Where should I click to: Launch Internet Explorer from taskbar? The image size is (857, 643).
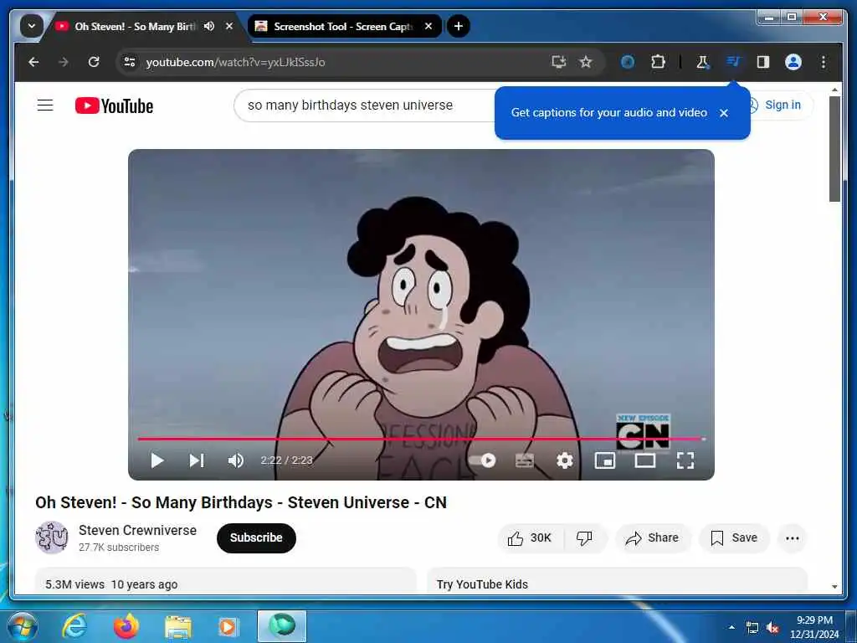(x=74, y=626)
